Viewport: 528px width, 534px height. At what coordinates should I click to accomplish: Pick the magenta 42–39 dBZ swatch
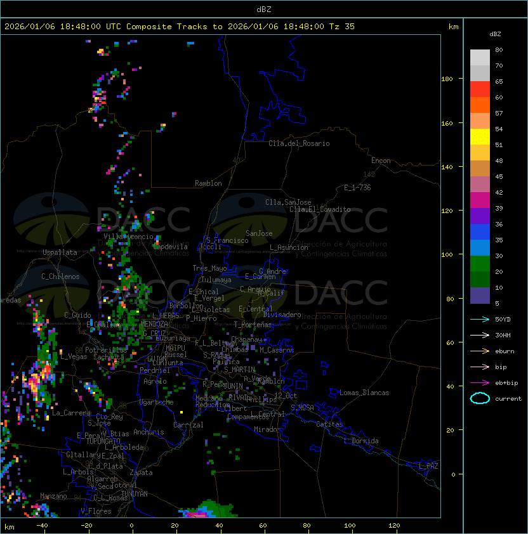[x=480, y=200]
